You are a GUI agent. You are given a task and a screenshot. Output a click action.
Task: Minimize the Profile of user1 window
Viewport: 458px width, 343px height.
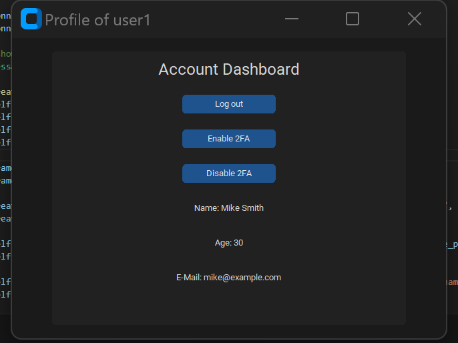click(x=292, y=19)
